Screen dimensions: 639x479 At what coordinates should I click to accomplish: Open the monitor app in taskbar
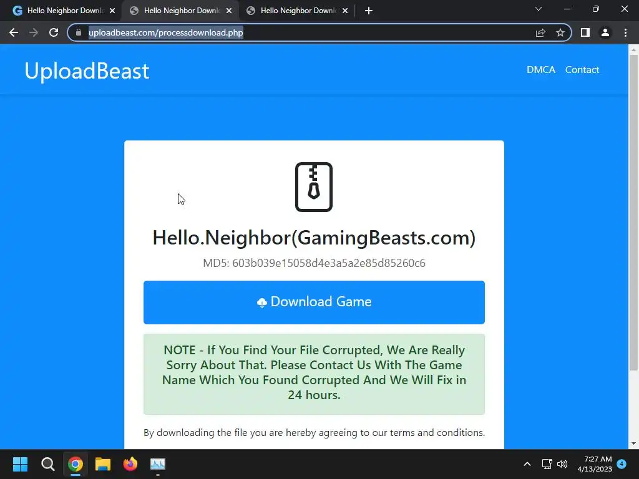pos(158,464)
